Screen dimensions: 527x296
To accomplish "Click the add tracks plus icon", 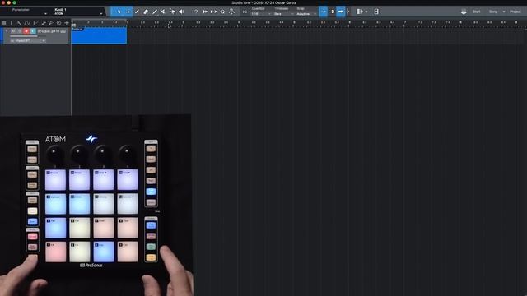I will [67, 23].
